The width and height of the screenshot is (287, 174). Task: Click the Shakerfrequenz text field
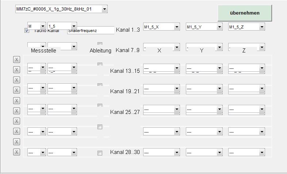tap(91, 31)
